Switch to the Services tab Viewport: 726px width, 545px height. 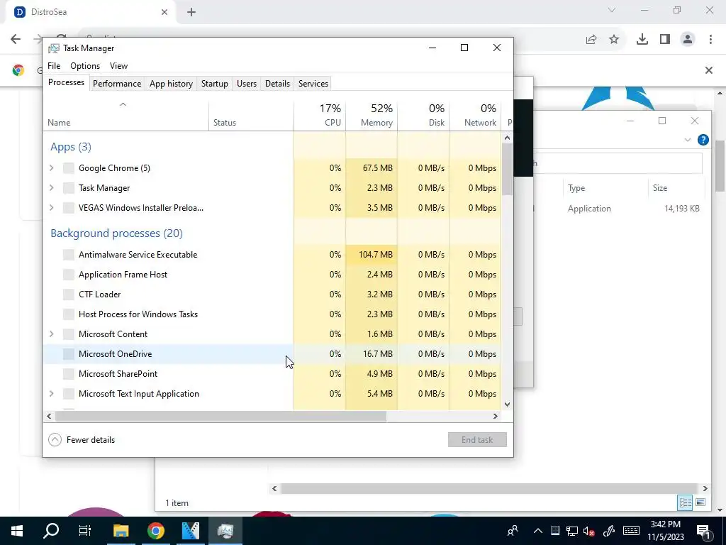tap(313, 84)
